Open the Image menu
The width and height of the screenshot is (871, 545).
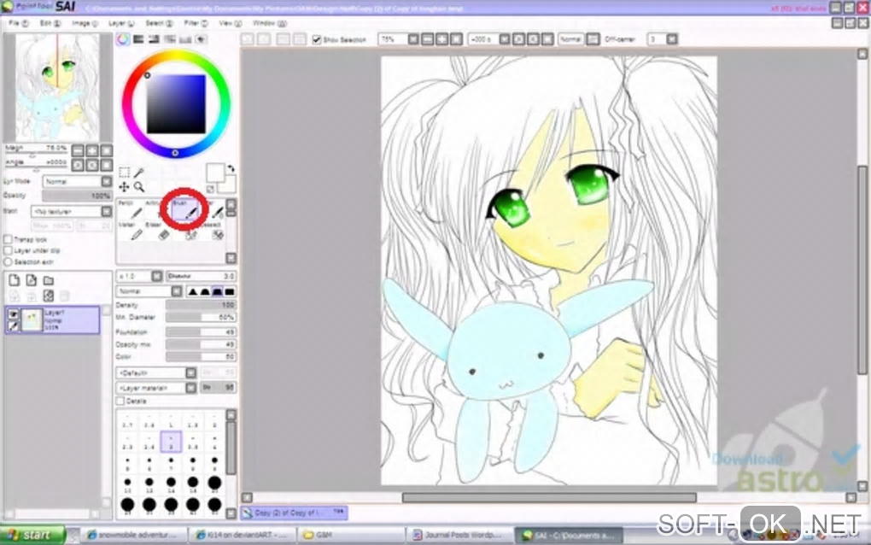coord(85,23)
